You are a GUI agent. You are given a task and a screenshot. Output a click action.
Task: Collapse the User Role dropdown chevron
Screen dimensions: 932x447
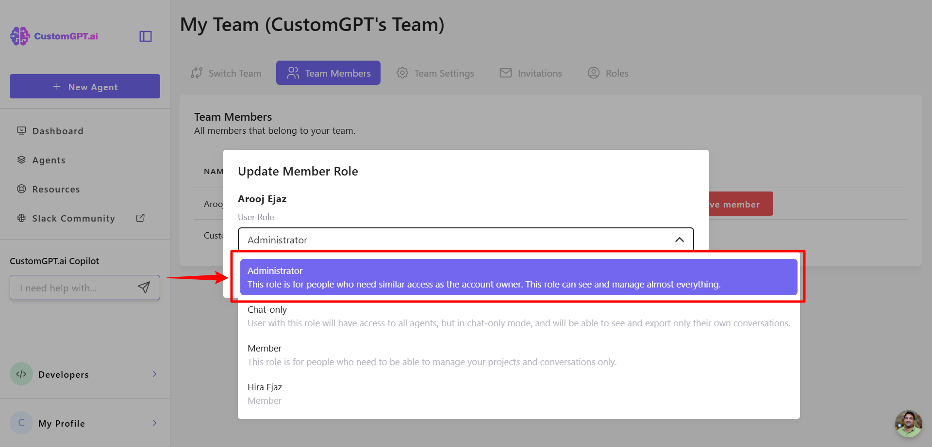(680, 239)
